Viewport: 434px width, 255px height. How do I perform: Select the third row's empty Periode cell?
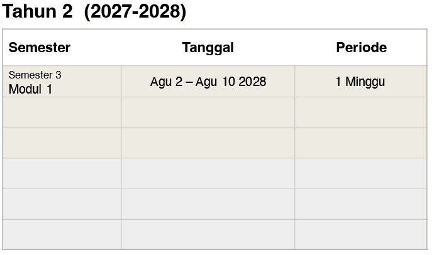coord(360,143)
